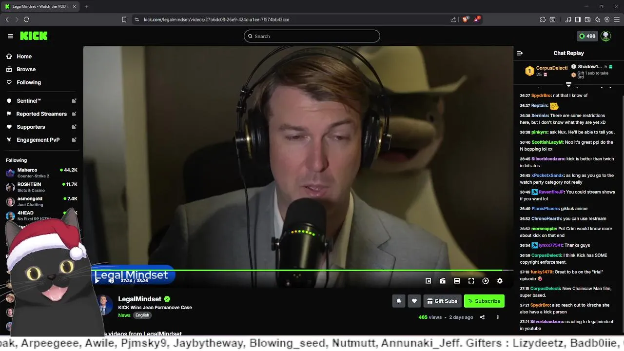Enter fullscreen video mode
Image resolution: width=624 pixels, height=351 pixels.
471,281
